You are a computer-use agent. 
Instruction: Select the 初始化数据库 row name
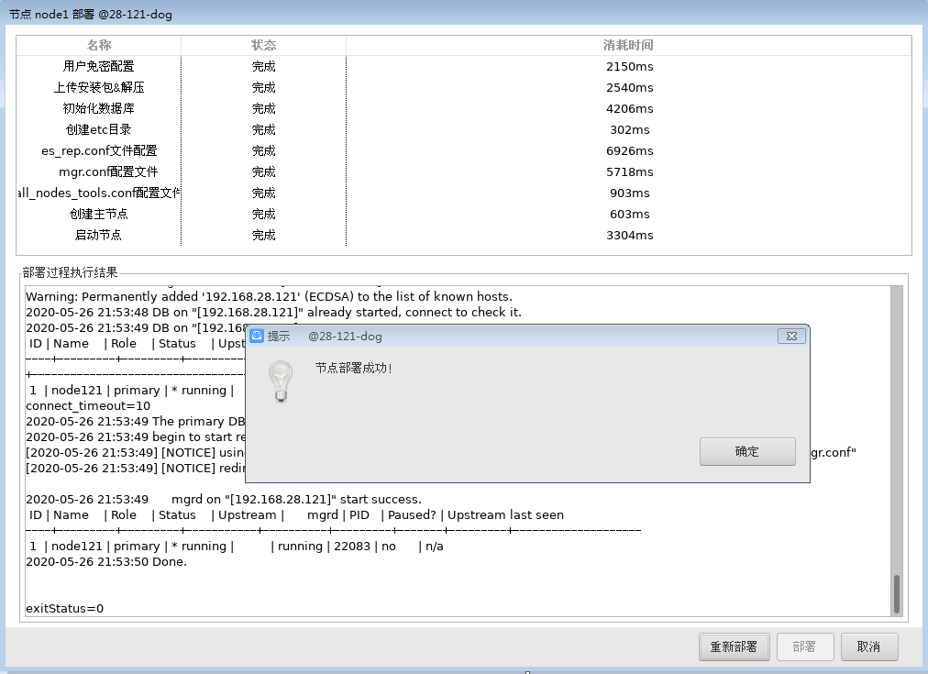(x=99, y=108)
